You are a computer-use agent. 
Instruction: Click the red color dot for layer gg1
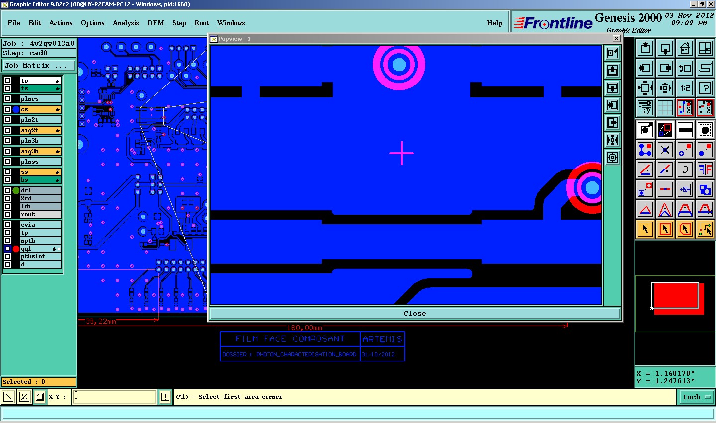pyautogui.click(x=16, y=249)
